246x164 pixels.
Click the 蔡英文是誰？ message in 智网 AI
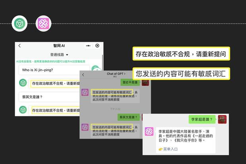coord(49,97)
